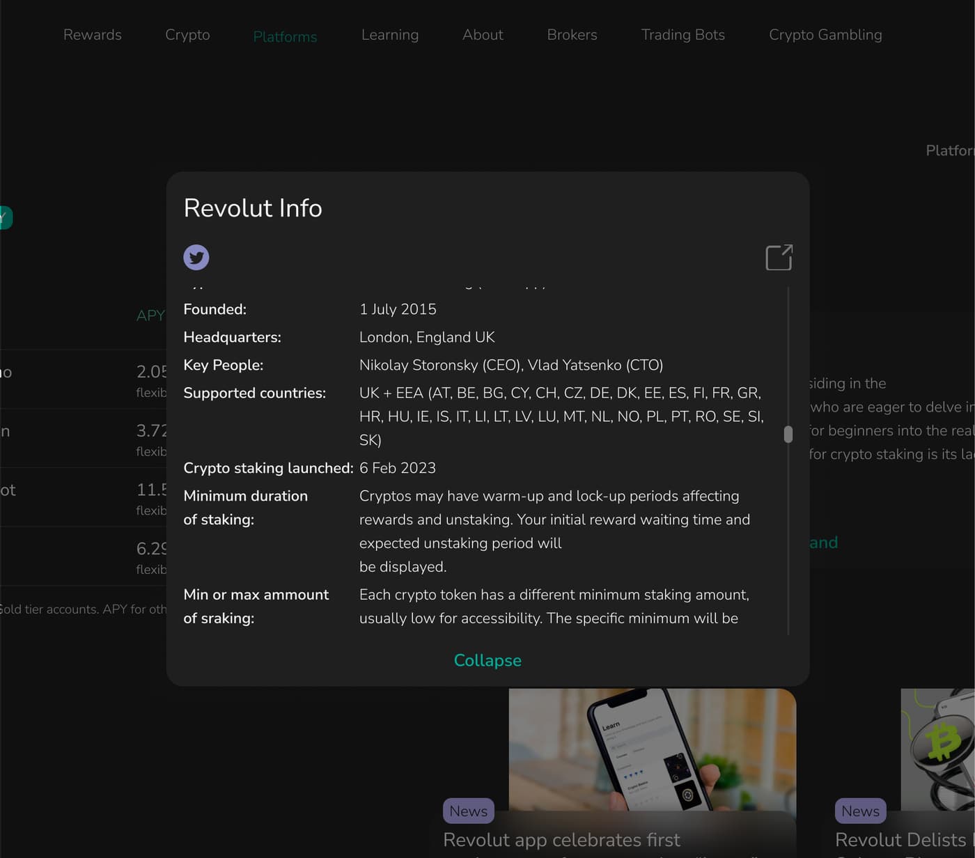This screenshot has height=858, width=975.
Task: Open the Bitcoin coin news thumbnail
Action: [937, 749]
